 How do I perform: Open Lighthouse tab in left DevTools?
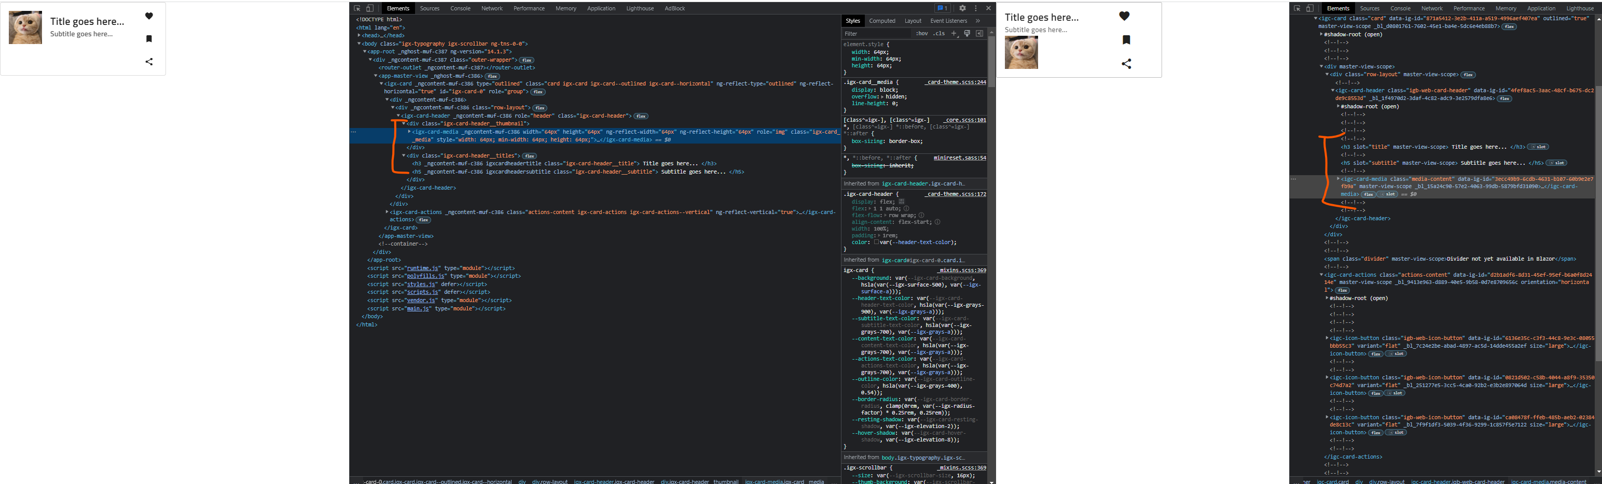(x=640, y=8)
